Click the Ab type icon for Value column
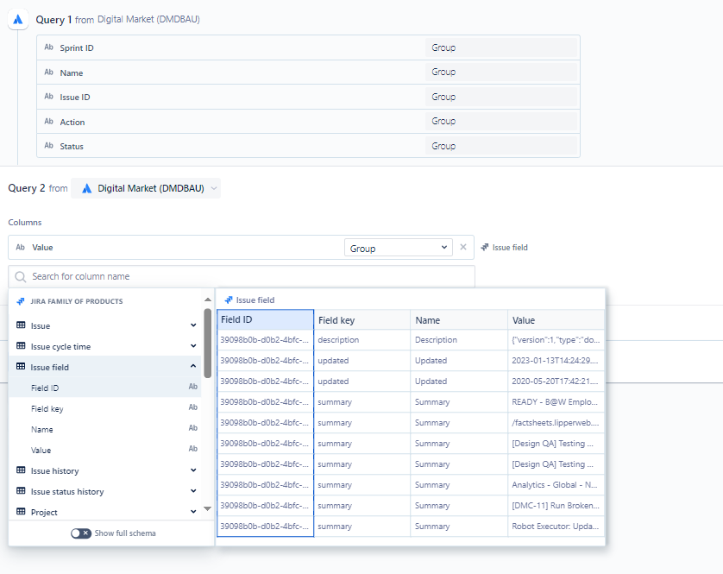The height and width of the screenshot is (574, 723). click(21, 248)
